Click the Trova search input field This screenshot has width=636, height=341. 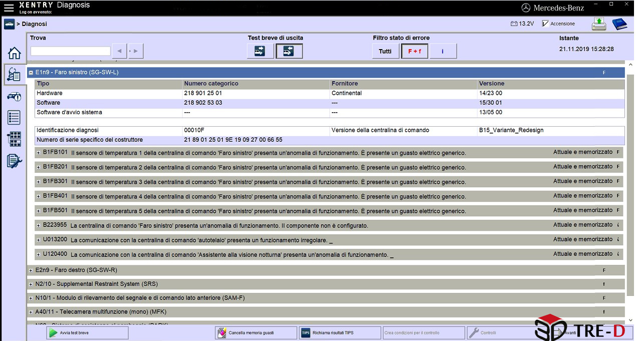point(70,51)
